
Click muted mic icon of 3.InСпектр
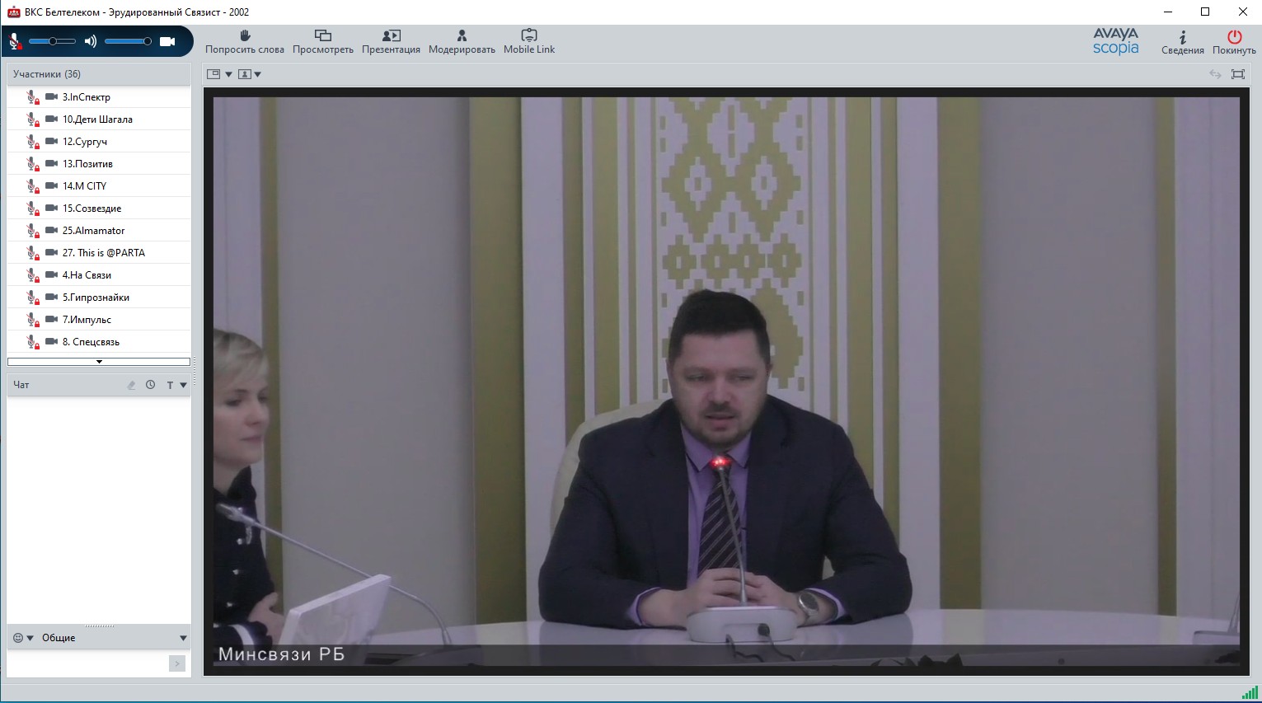33,97
